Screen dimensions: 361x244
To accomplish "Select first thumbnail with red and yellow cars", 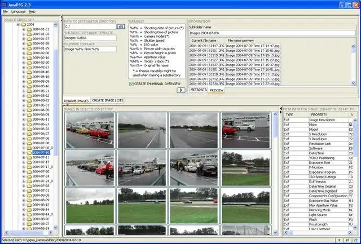I will coord(90,130).
